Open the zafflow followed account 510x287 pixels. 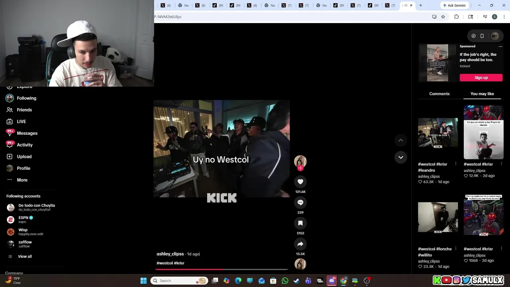20,244
